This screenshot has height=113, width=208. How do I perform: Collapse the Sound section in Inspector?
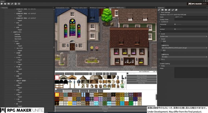point(160,39)
